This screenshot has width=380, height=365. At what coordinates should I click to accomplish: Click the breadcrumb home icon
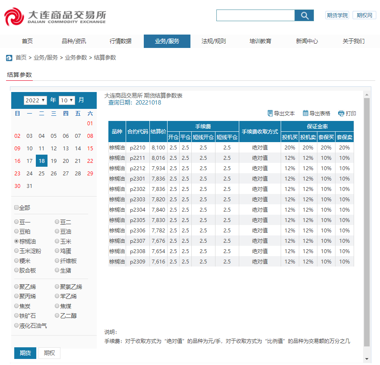click(x=9, y=58)
